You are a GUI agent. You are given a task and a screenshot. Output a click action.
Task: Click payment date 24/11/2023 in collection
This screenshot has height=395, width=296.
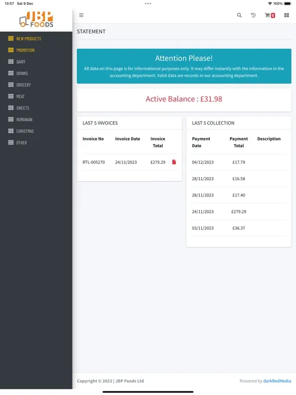coord(202,211)
